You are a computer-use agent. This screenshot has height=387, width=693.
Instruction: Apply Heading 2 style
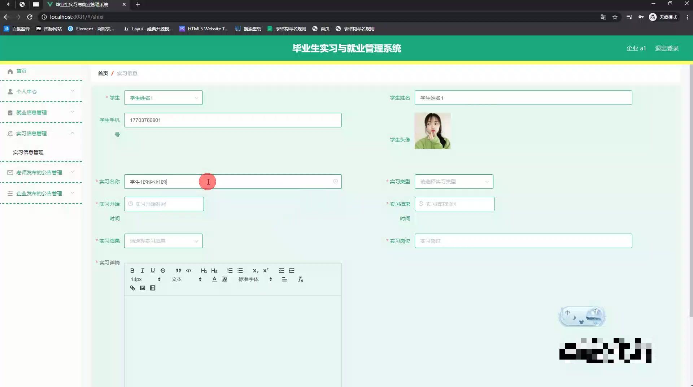pos(214,270)
